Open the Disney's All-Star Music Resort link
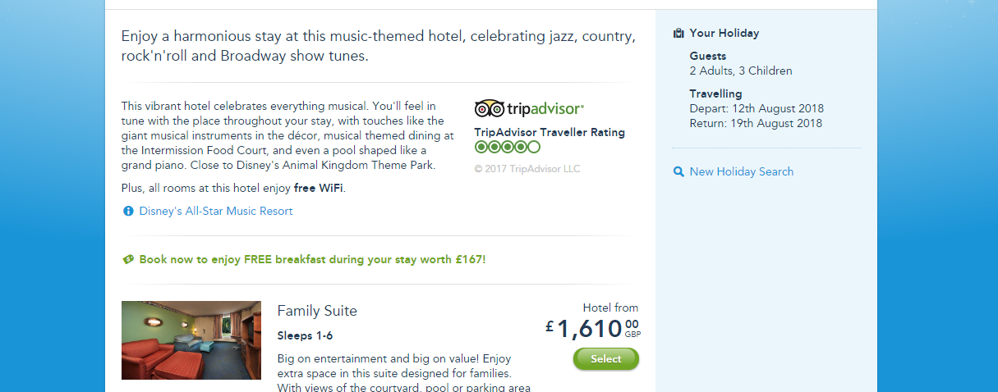The height and width of the screenshot is (392, 998). tap(215, 212)
